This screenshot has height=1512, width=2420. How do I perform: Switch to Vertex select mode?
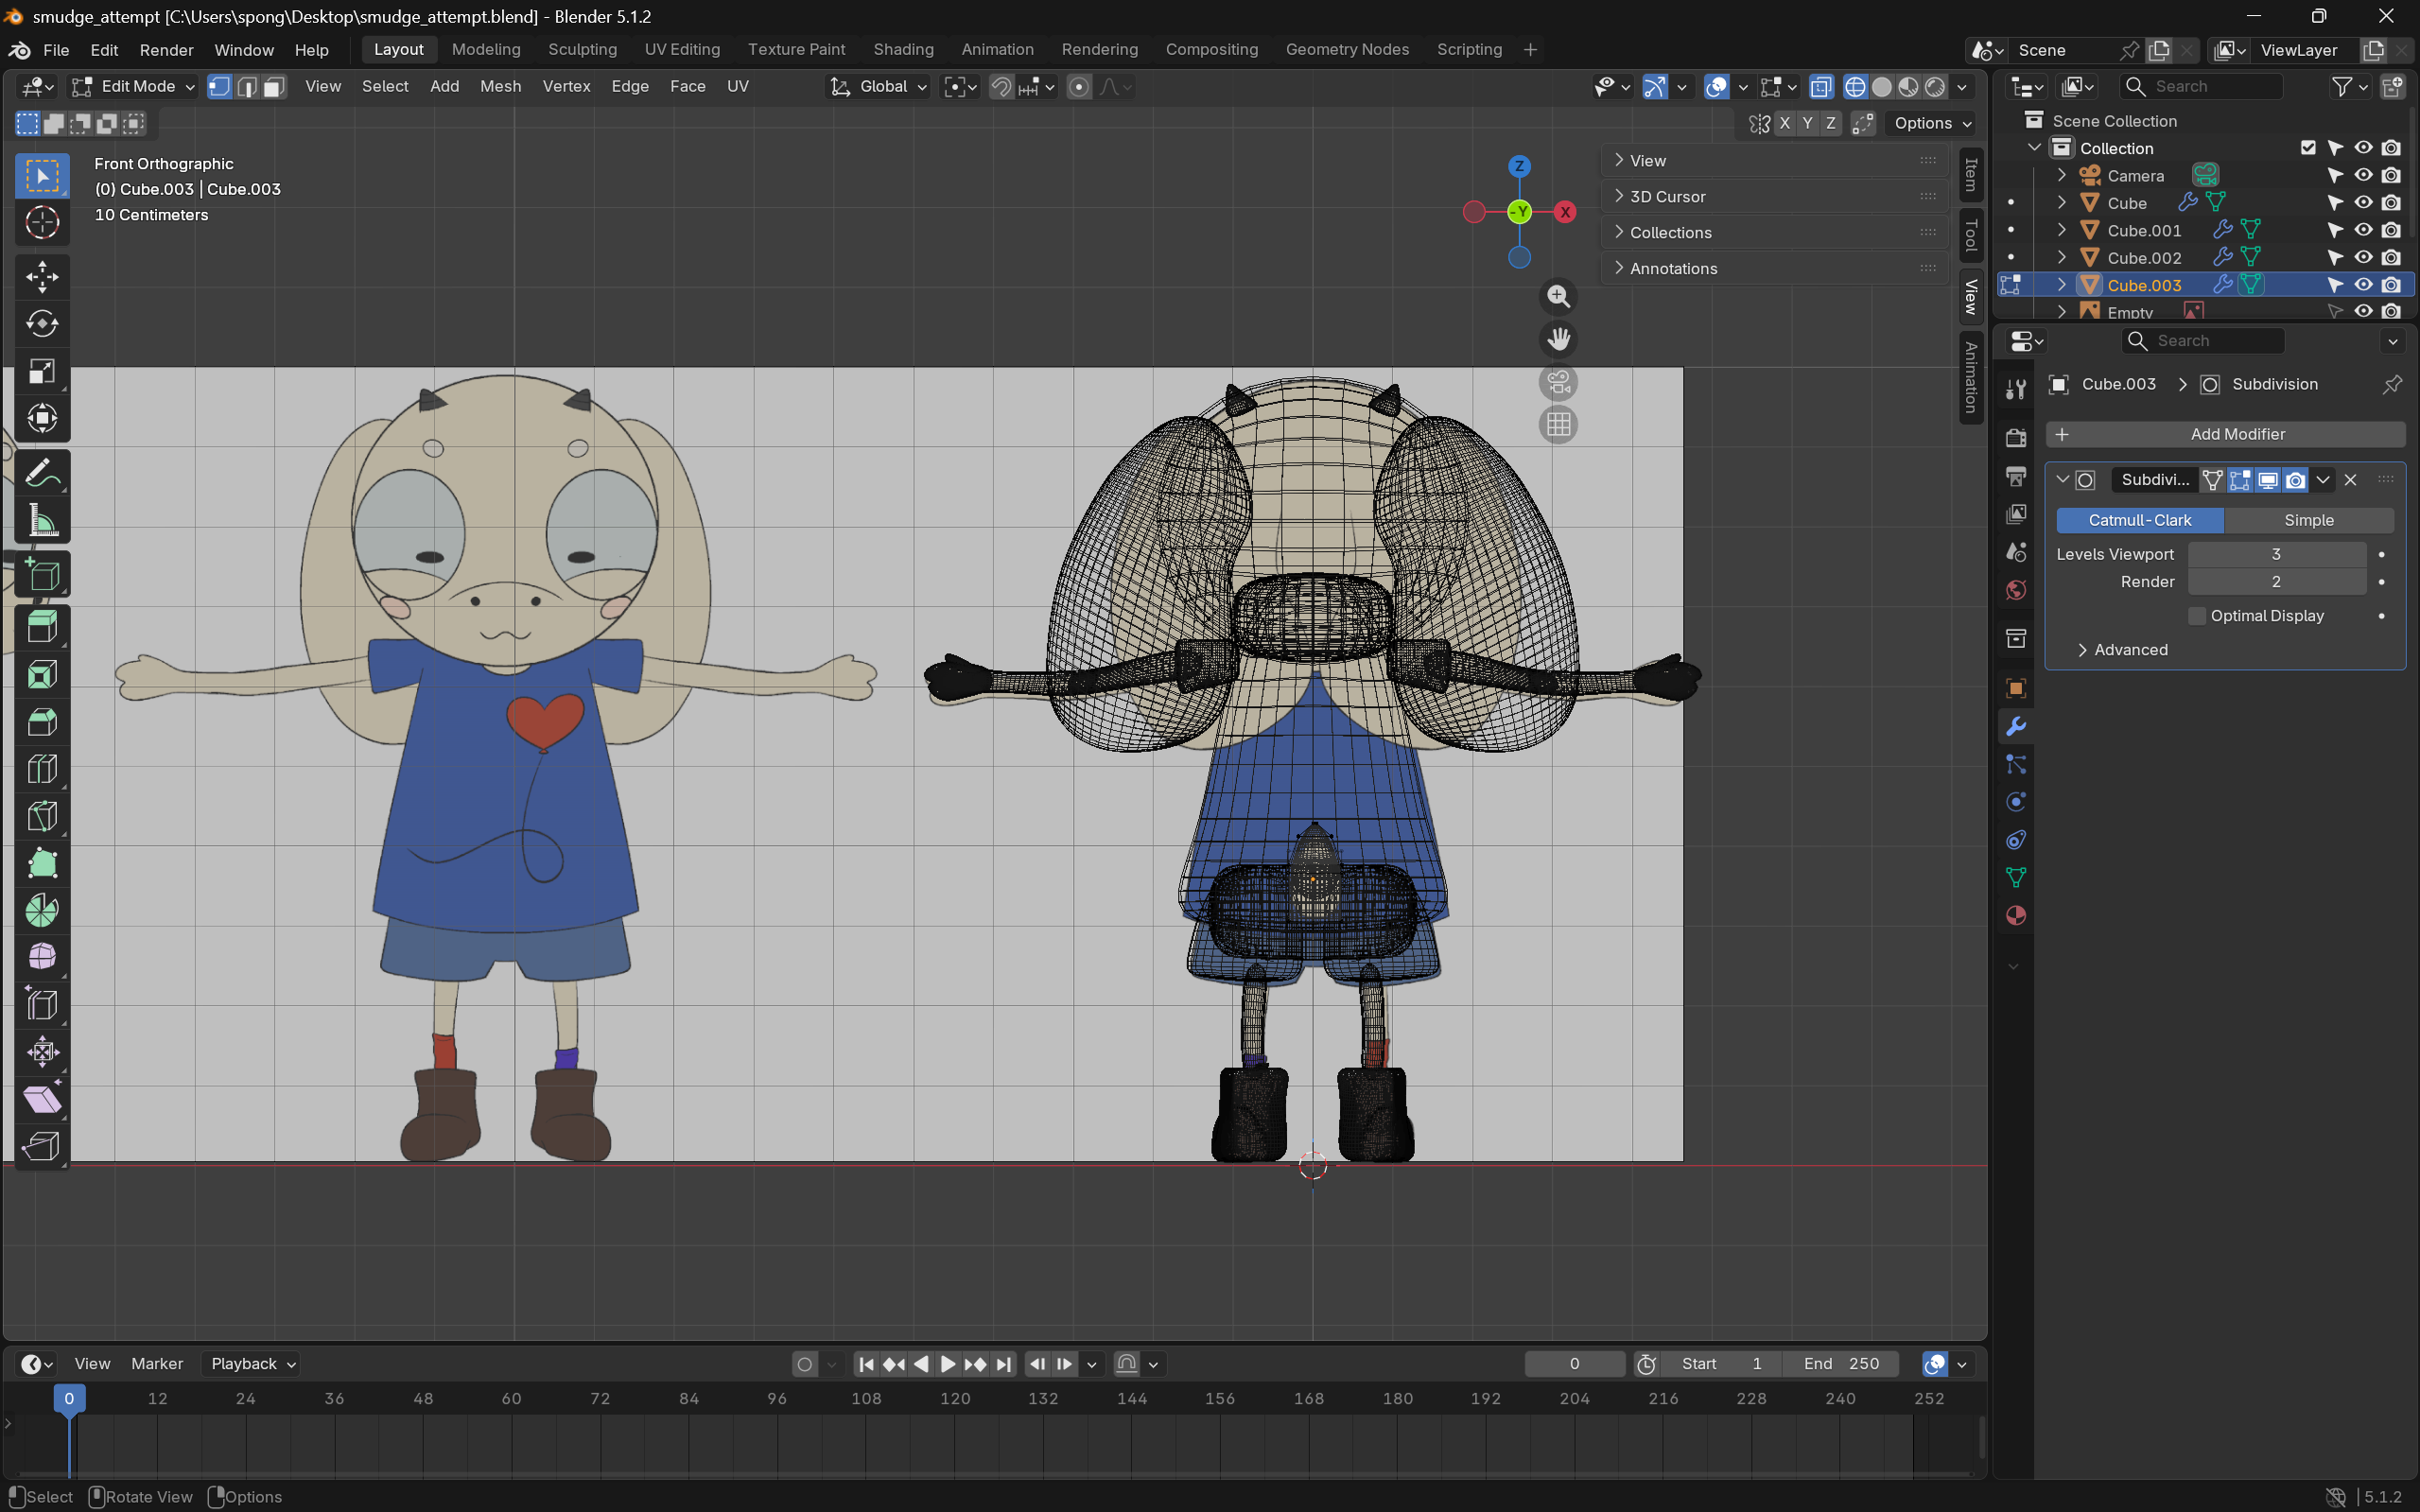219,87
